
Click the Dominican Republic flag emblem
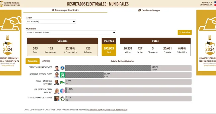tap(214, 4)
